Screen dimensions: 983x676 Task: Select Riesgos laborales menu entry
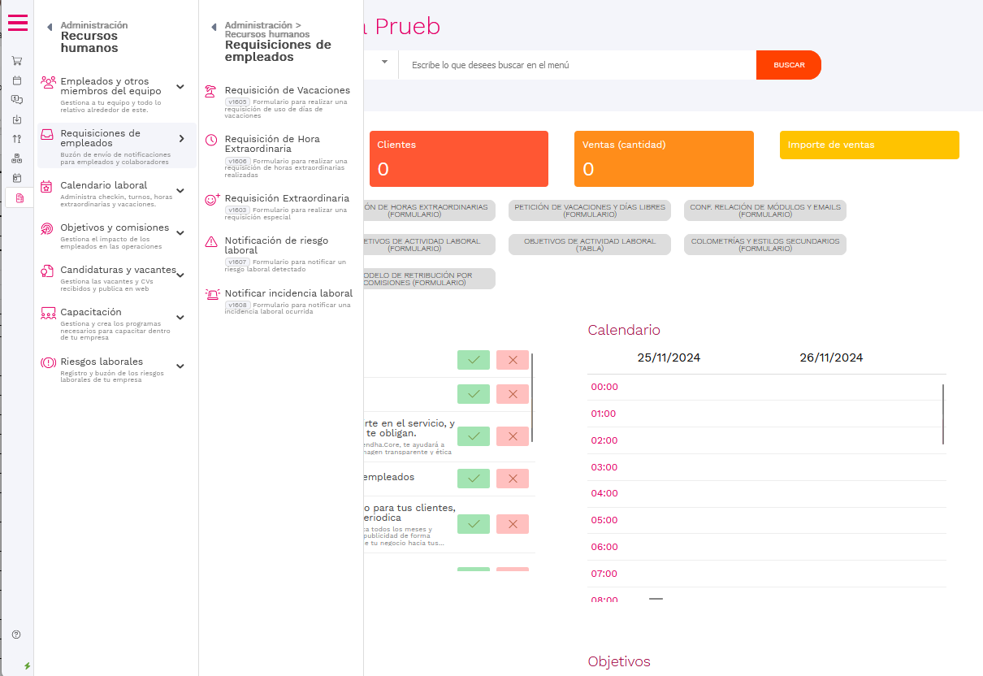(x=102, y=362)
